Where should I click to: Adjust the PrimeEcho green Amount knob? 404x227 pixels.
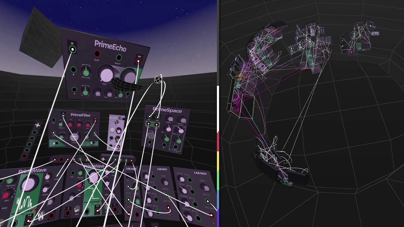(86, 72)
